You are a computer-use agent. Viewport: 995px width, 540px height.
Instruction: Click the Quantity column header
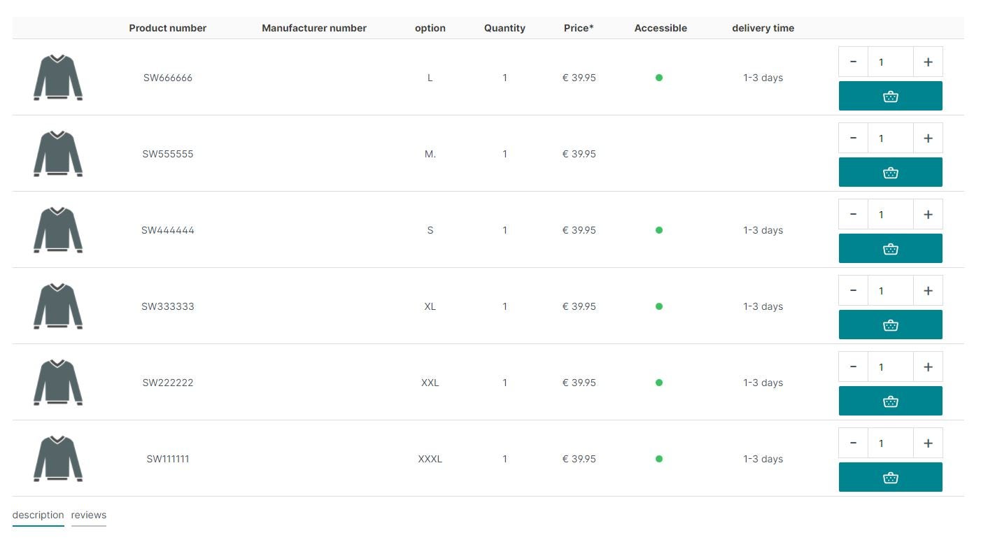pyautogui.click(x=504, y=28)
